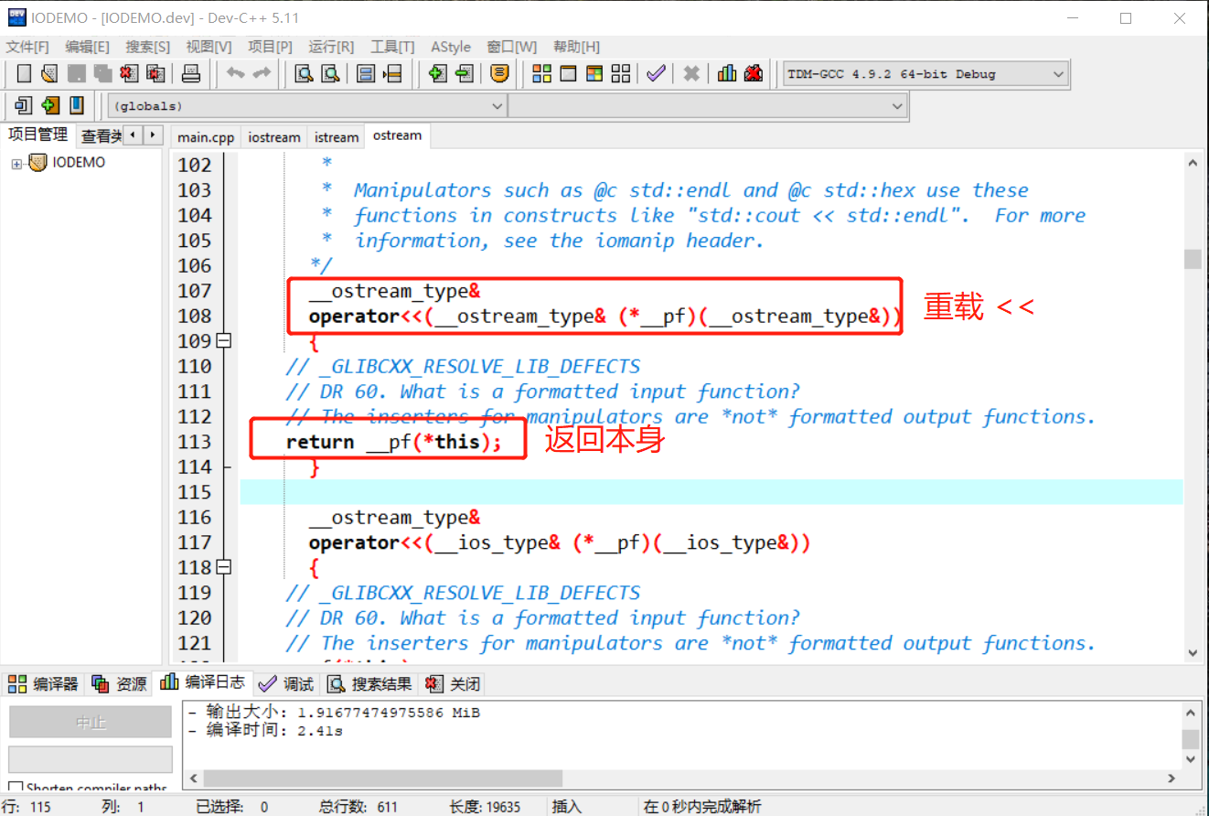
Task: Collapse the code fold at line 109
Action: point(224,341)
